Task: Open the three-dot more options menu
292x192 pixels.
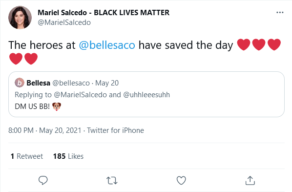Action: (x=280, y=13)
